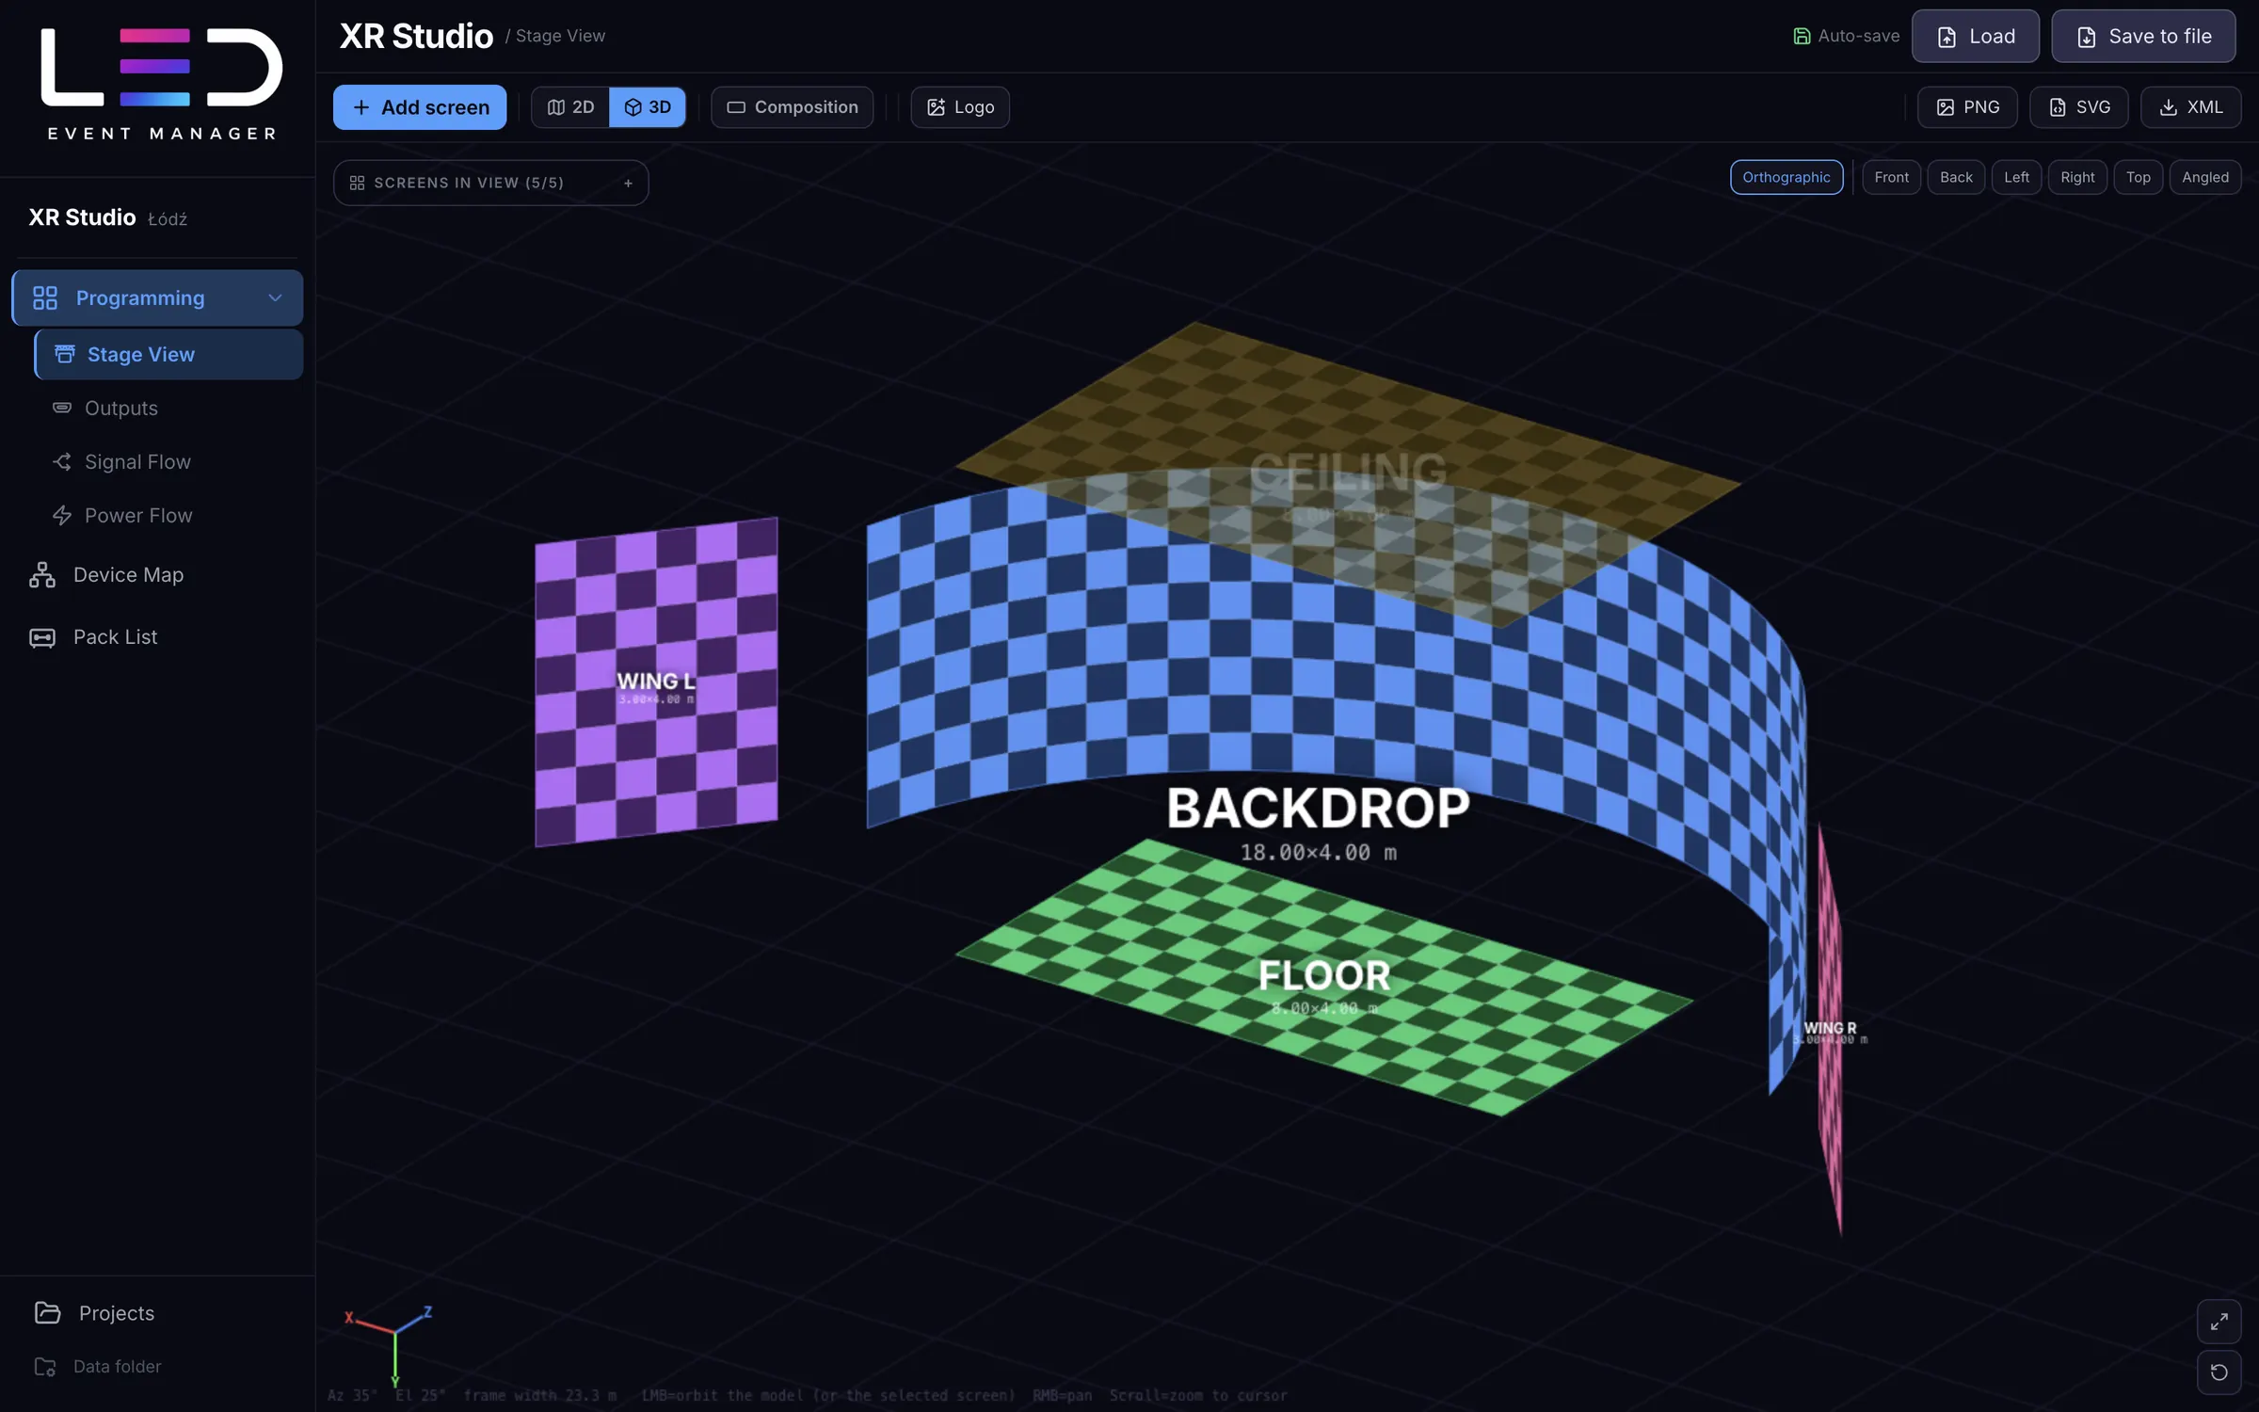The width and height of the screenshot is (2259, 1412).
Task: Click the Data folder settings icon
Action: tap(45, 1367)
